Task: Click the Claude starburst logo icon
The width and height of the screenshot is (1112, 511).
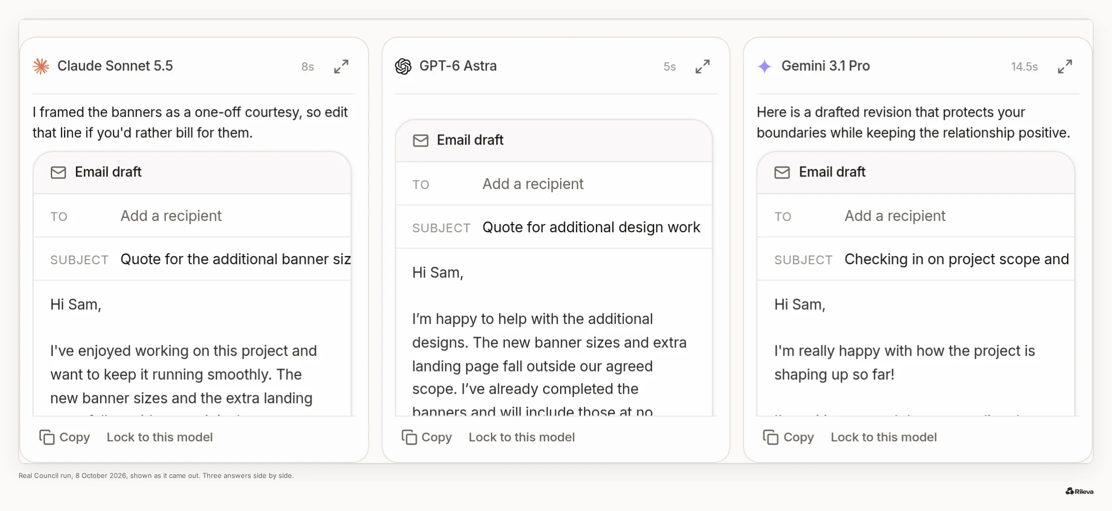Action: (41, 66)
